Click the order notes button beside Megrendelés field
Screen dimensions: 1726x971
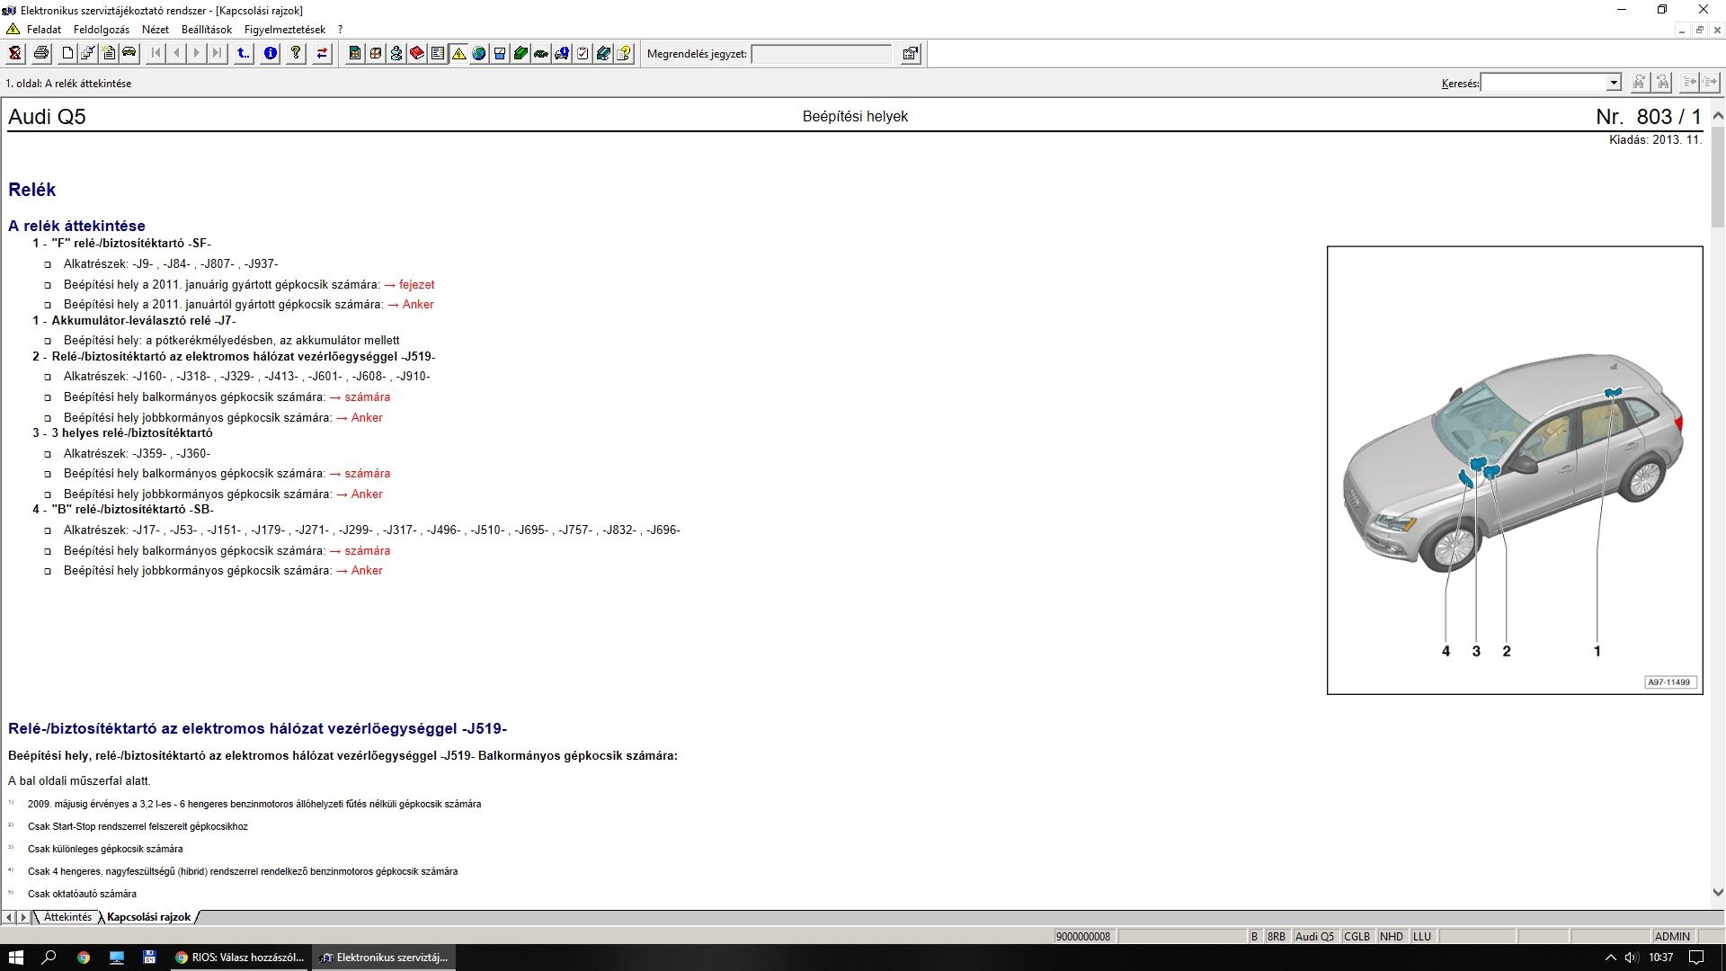click(x=911, y=54)
